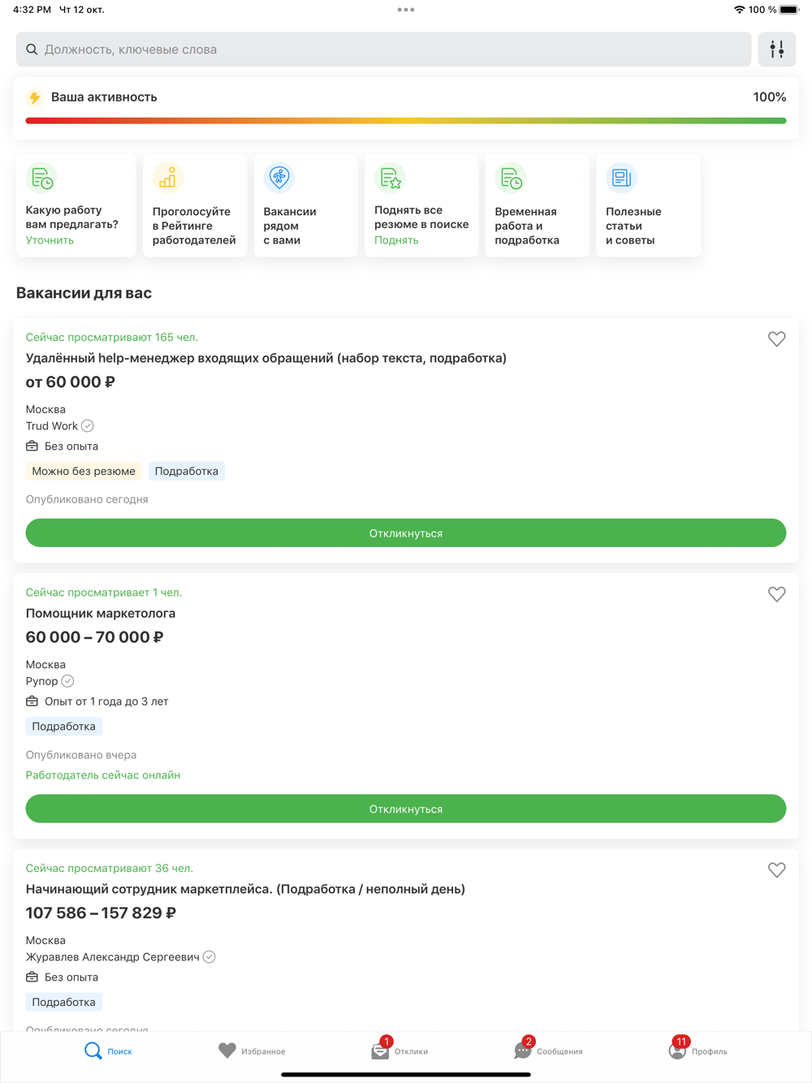Tap '60 000 – 70 000 ₽' salary
The width and height of the screenshot is (812, 1083).
point(94,637)
